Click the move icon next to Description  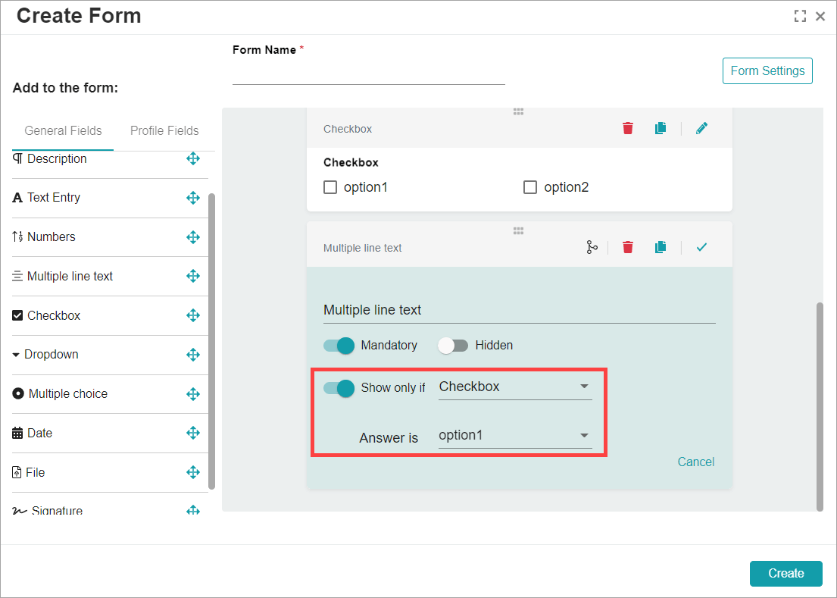[x=193, y=158]
